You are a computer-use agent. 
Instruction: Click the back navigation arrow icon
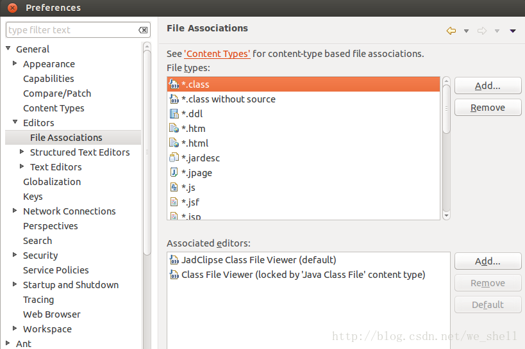451,31
